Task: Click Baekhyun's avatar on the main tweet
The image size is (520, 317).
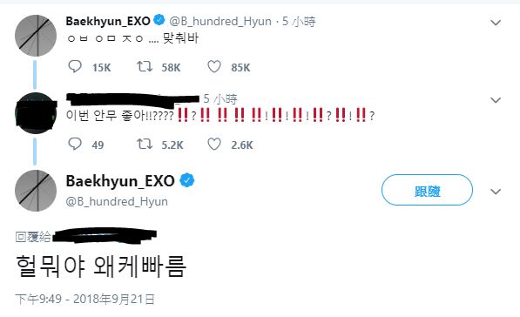Action: coord(36,191)
